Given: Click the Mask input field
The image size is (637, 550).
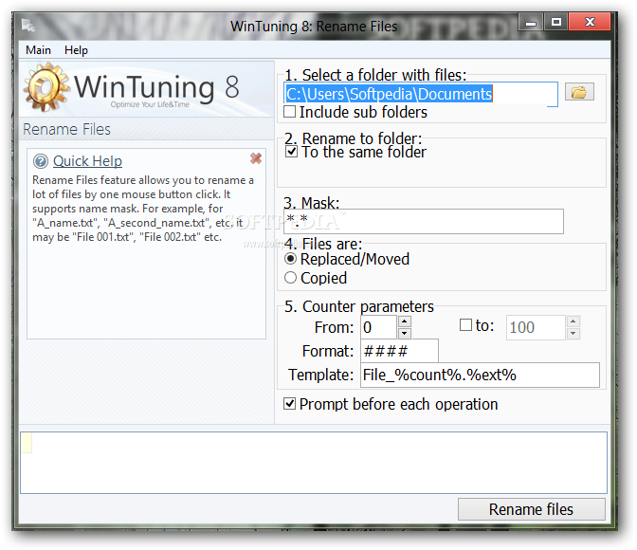Looking at the screenshot, I should 424,222.
